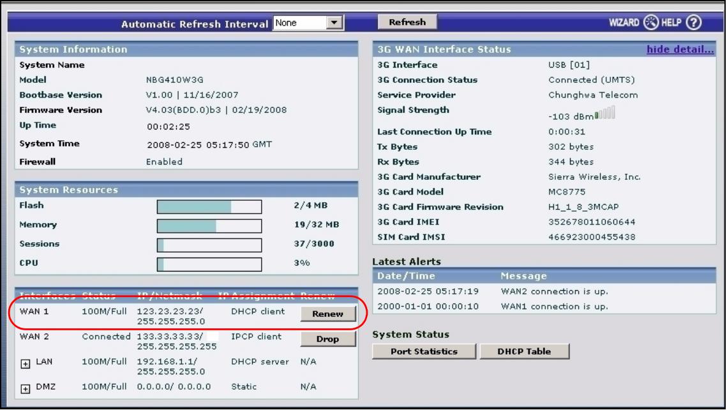
Task: Click the 3% CPU value
Action: [302, 263]
